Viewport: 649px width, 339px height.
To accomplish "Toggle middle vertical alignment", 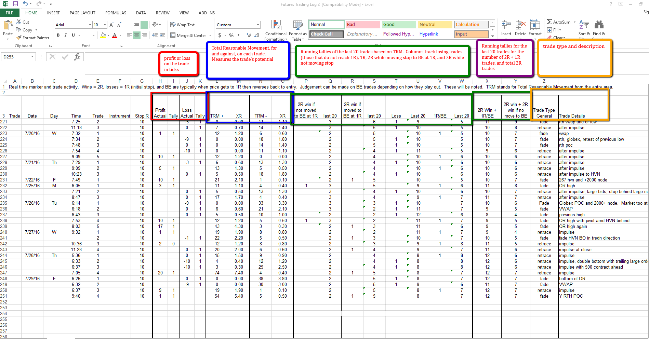I will tap(137, 25).
